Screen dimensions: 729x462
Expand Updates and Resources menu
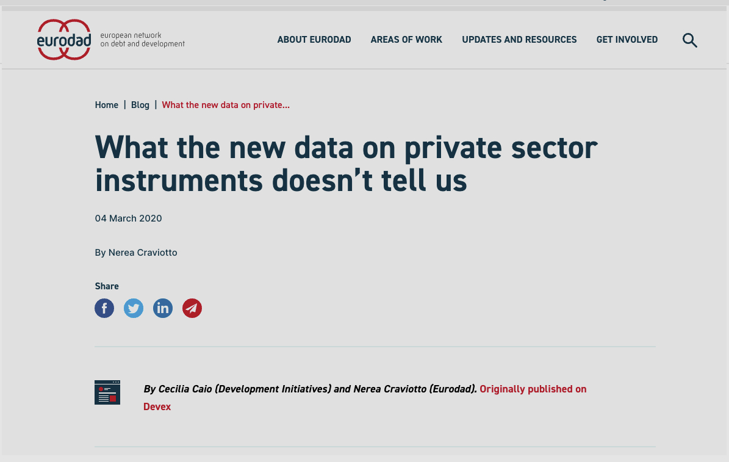[519, 40]
